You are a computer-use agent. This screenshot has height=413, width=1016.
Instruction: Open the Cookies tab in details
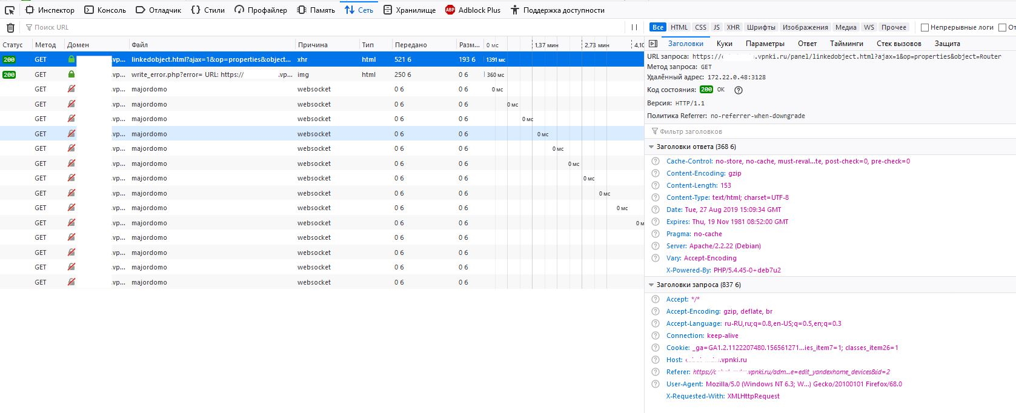pos(724,44)
